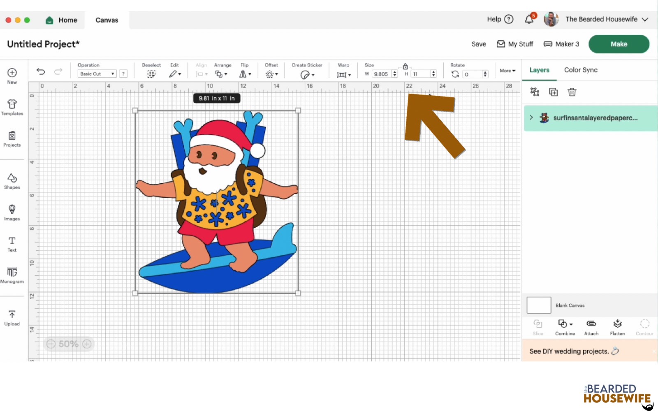Viewport: 658px width, 418px height.
Task: Open the Flip dropdown
Action: point(245,74)
